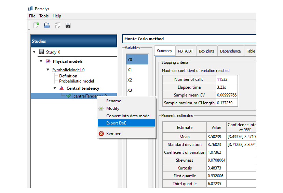Collapse the Physical models tree node

coord(41,61)
